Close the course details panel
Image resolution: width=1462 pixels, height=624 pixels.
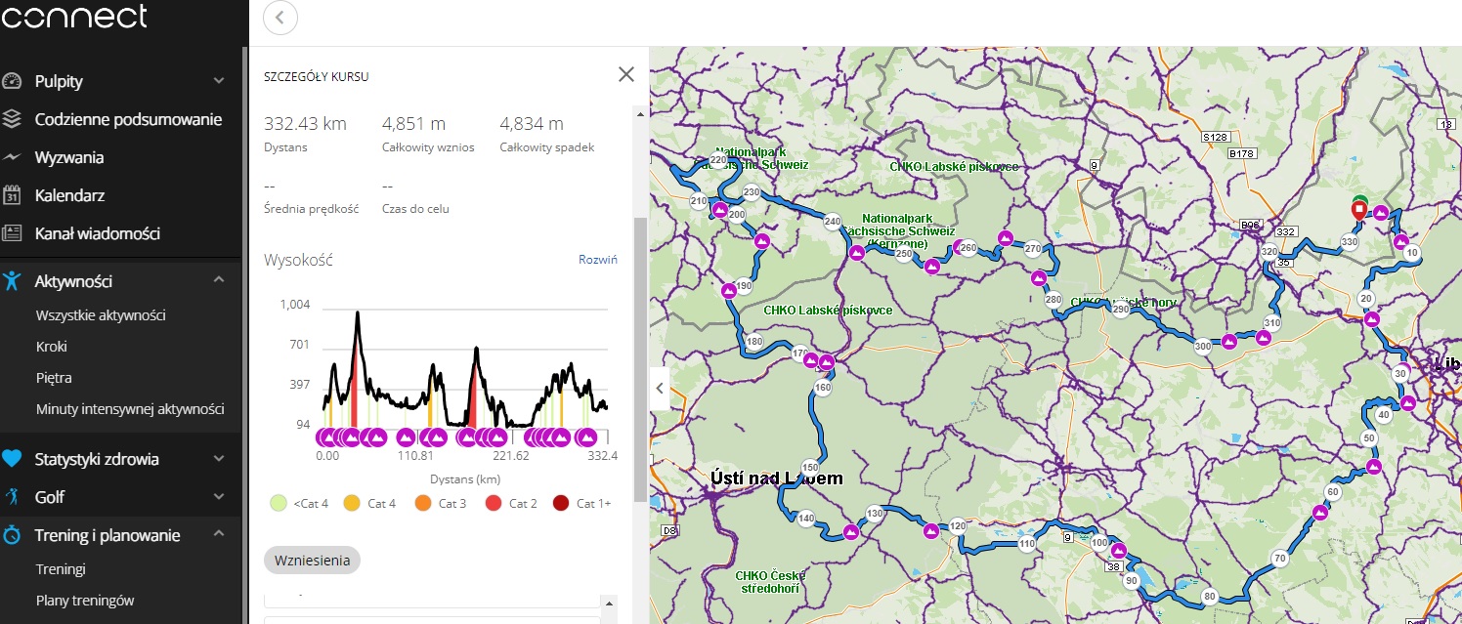pos(626,74)
